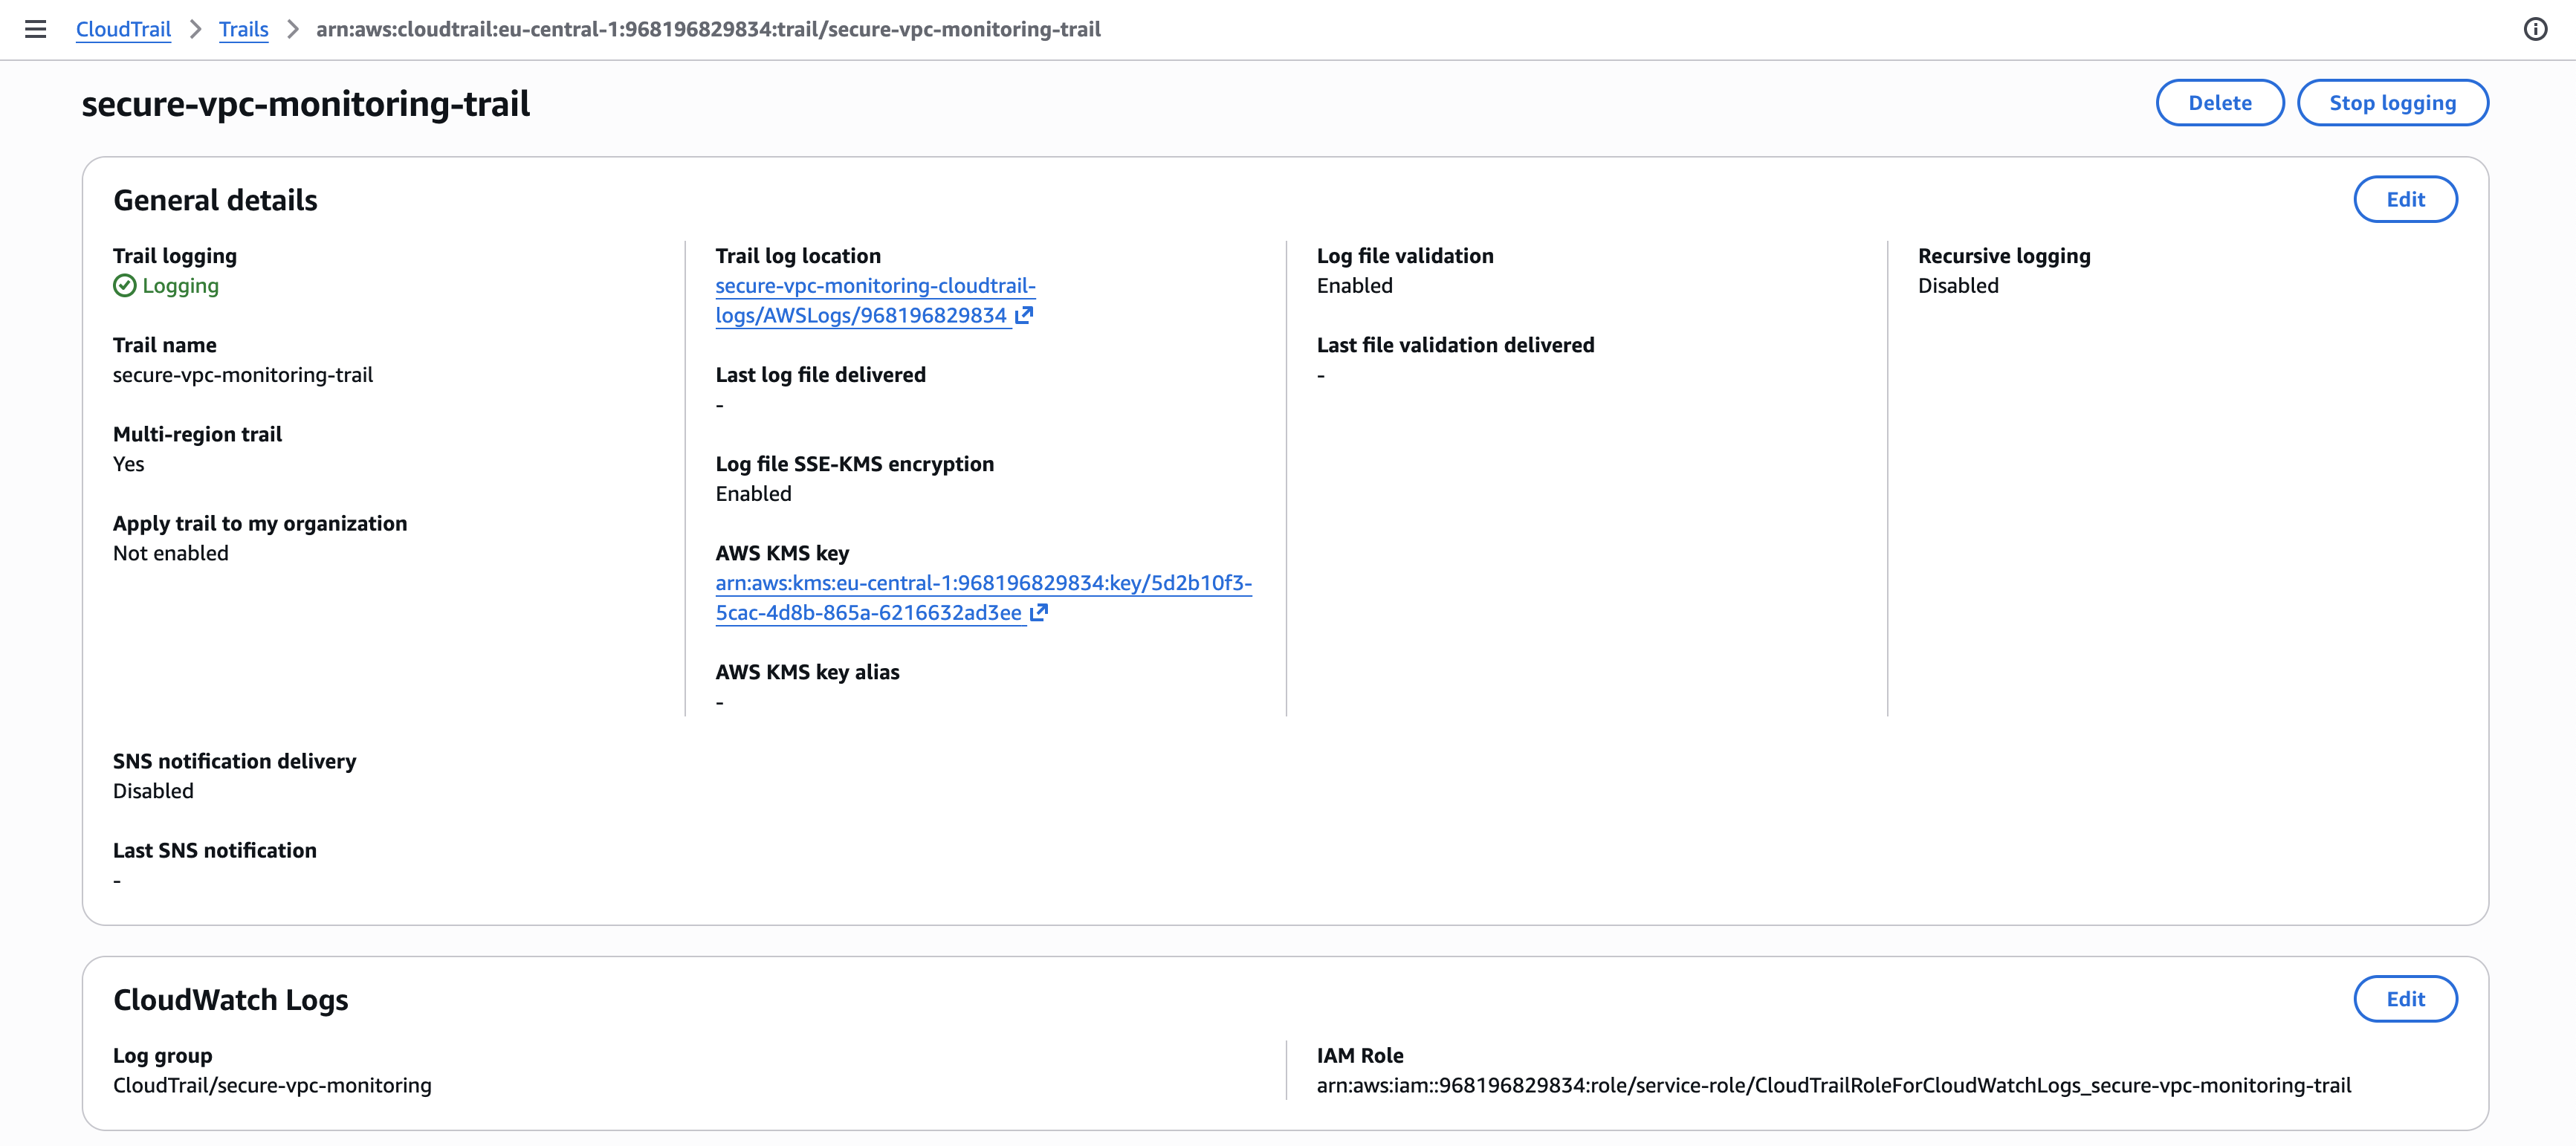Viewport: 2576px width, 1146px height.
Task: Open the info panel icon
Action: coord(2535,29)
